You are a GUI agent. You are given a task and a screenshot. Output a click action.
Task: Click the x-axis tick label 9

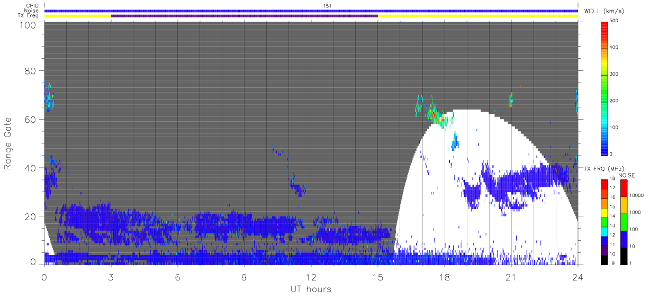point(244,277)
